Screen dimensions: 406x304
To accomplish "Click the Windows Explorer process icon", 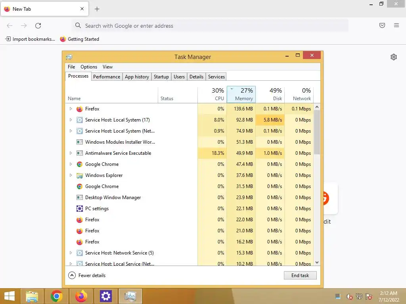I will coord(79,175).
